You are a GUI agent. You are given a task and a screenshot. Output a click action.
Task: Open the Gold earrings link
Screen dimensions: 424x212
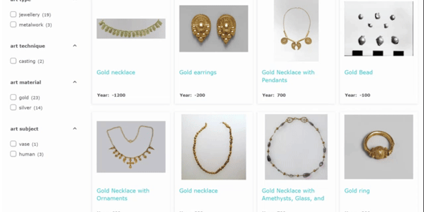[198, 72]
